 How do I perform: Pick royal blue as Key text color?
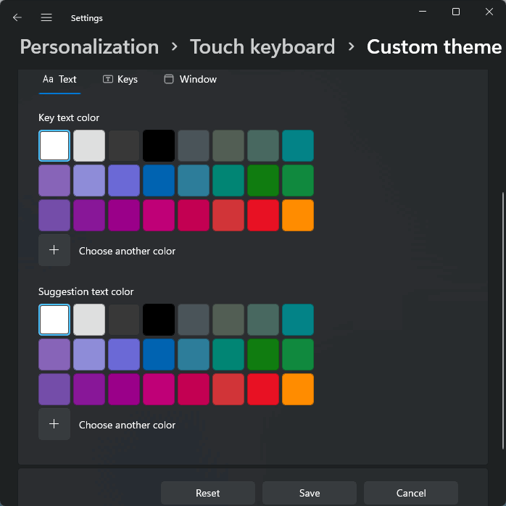pyautogui.click(x=159, y=181)
